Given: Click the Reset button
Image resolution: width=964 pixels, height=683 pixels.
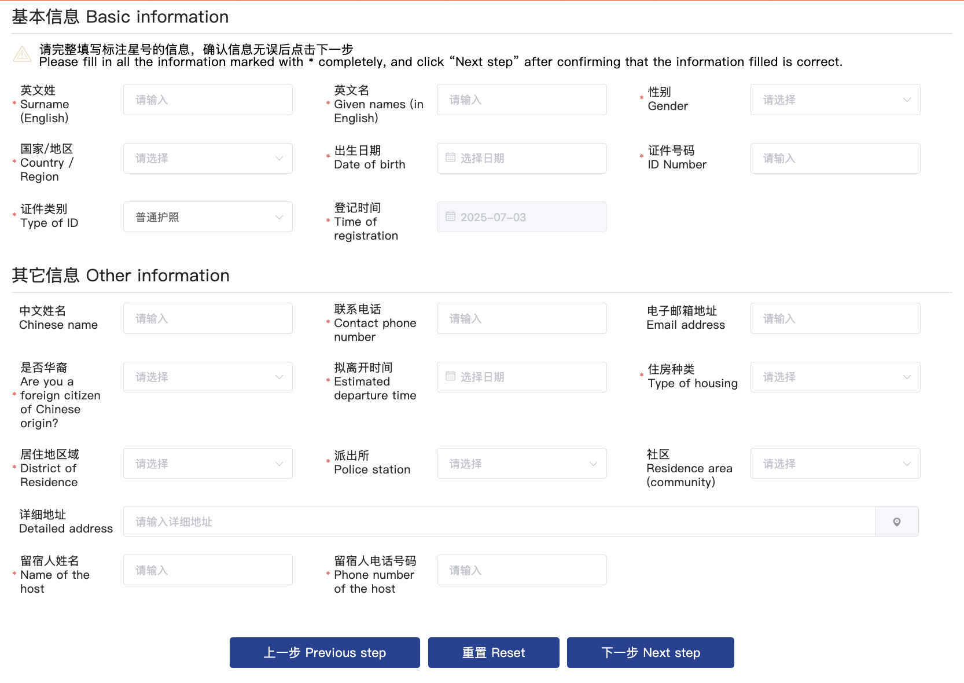Looking at the screenshot, I should pos(494,653).
